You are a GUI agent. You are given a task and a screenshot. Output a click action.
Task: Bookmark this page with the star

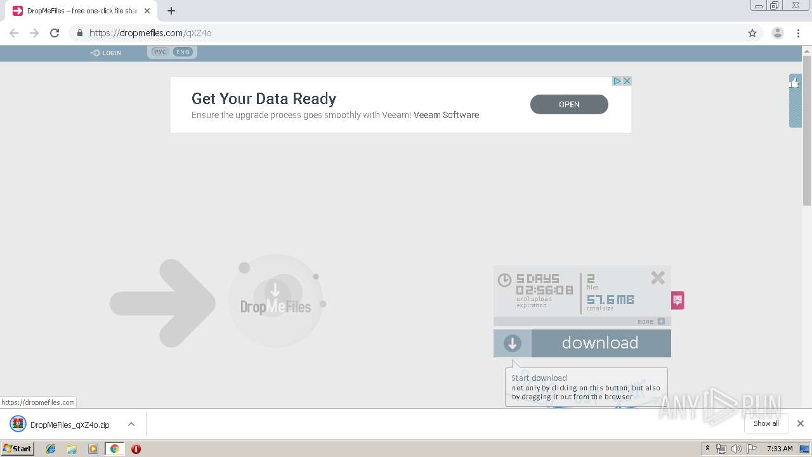click(752, 33)
